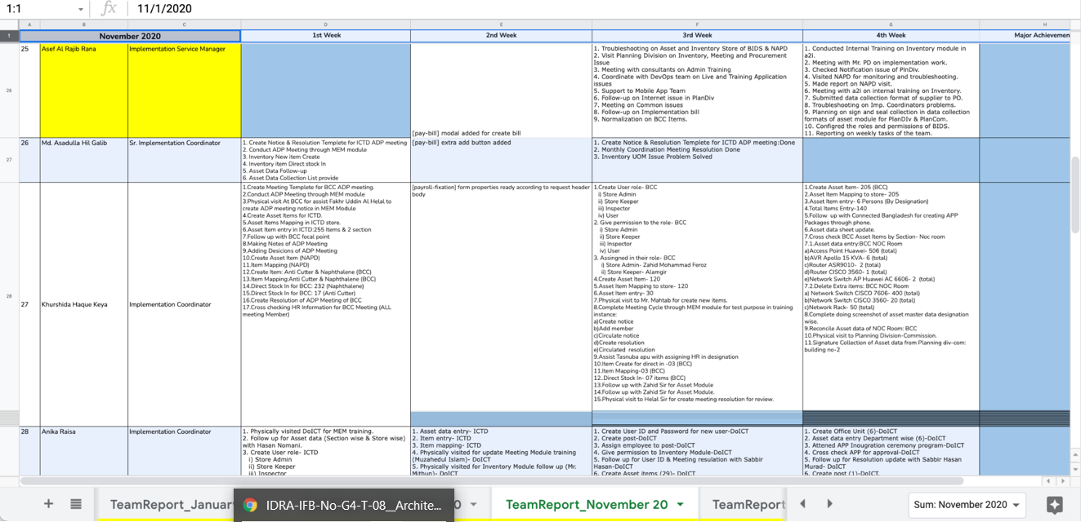Click Galib's 1st Week ICTD ADP tasks cell
The width and height of the screenshot is (1081, 522).
click(x=326, y=160)
